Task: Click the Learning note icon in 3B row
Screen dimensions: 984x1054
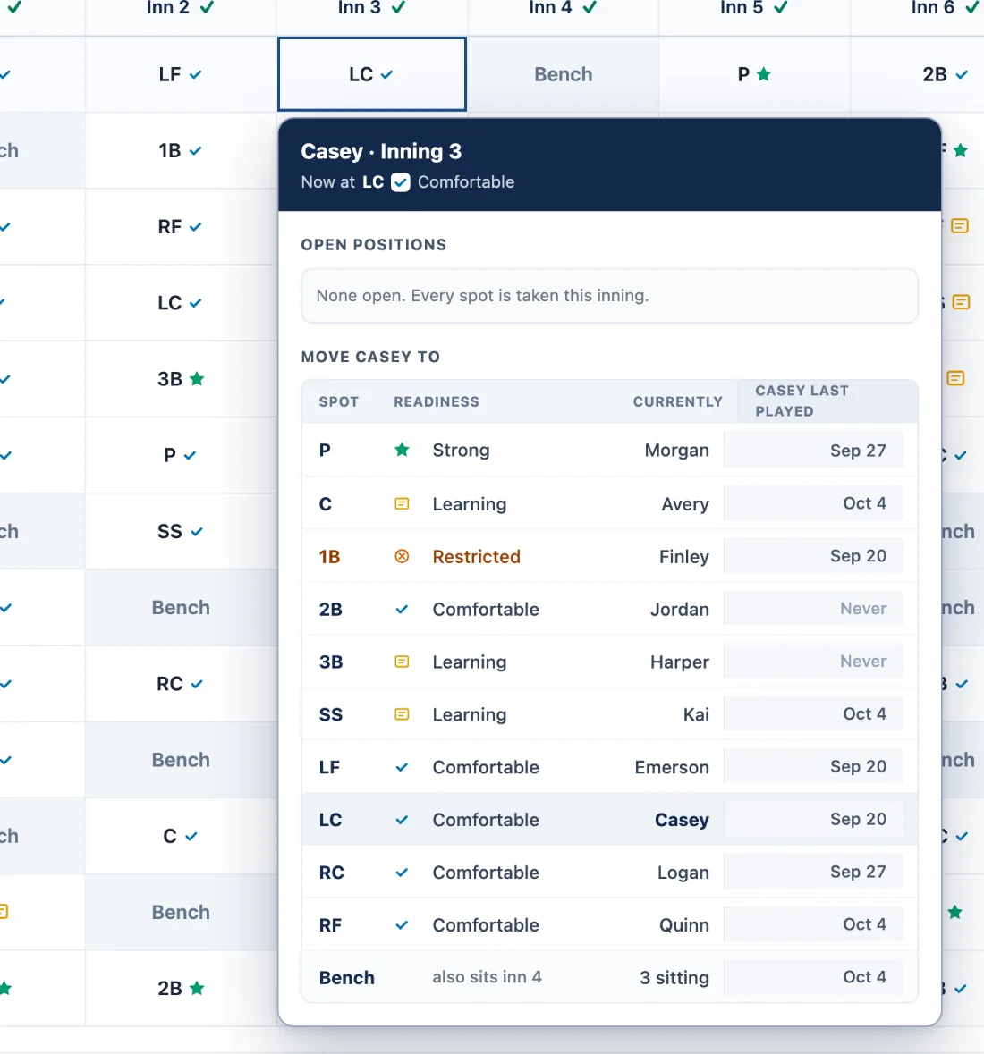Action: coord(402,662)
